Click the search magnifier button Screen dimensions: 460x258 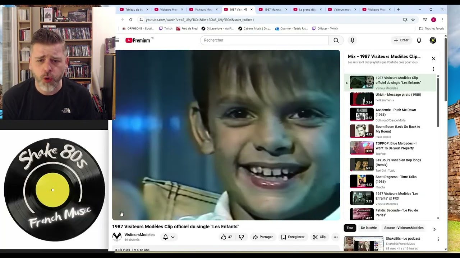pos(336,40)
